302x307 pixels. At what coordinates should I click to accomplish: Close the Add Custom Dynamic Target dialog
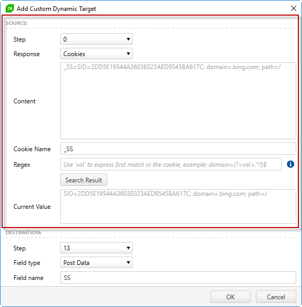coord(293,8)
